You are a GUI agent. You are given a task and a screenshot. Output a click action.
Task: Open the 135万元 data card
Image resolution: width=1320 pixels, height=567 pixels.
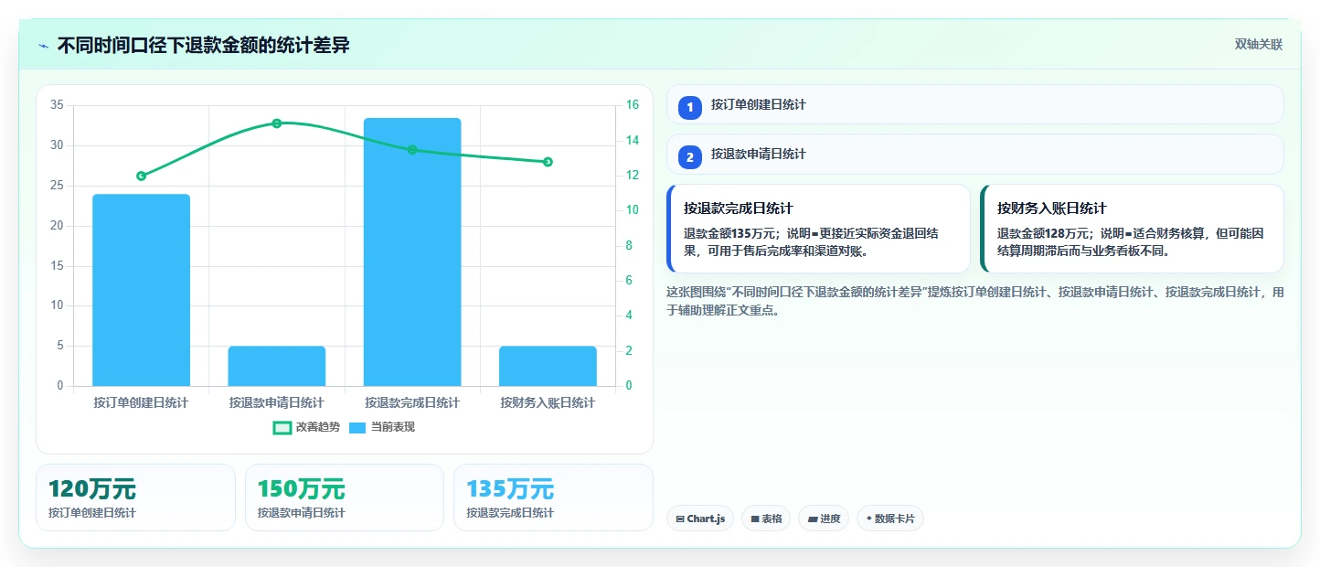(x=553, y=497)
